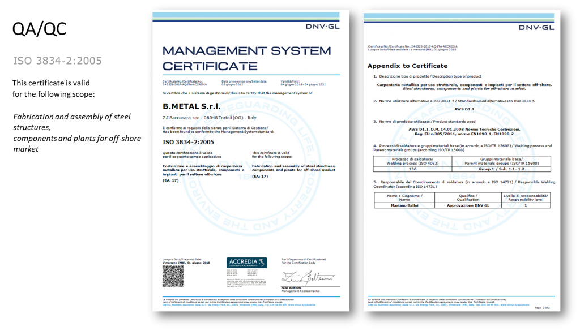Click the DNV·GL logo on the Appendix page
This screenshot has height=331, width=580.
click(536, 28)
